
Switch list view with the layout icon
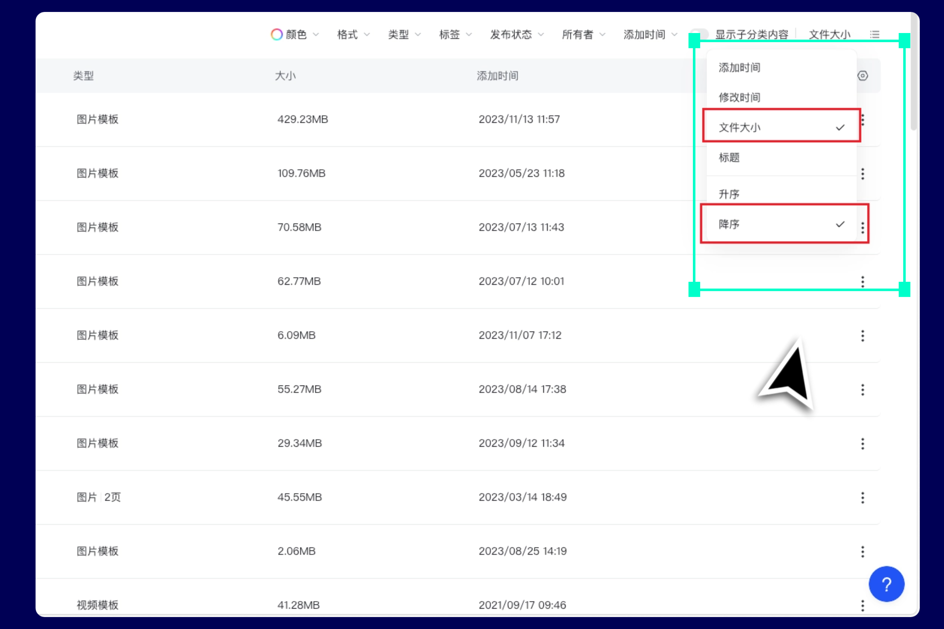pos(874,35)
